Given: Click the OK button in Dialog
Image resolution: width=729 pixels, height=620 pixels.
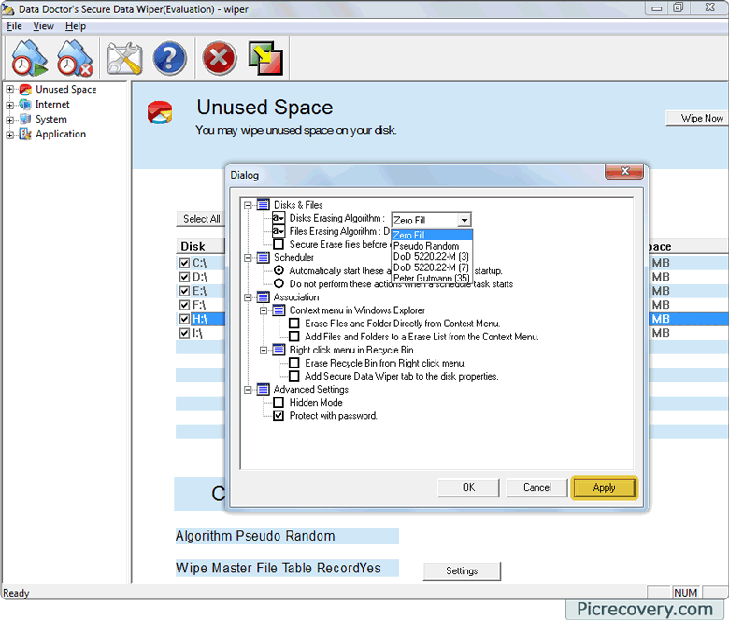Looking at the screenshot, I should [x=468, y=487].
